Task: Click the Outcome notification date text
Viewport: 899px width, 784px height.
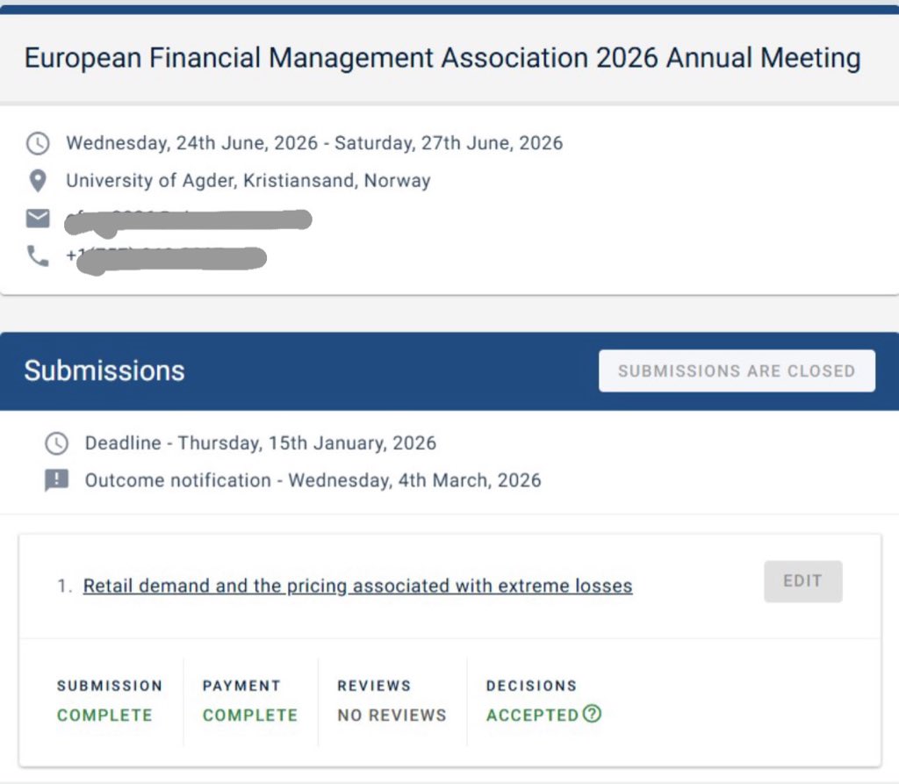Action: tap(313, 479)
